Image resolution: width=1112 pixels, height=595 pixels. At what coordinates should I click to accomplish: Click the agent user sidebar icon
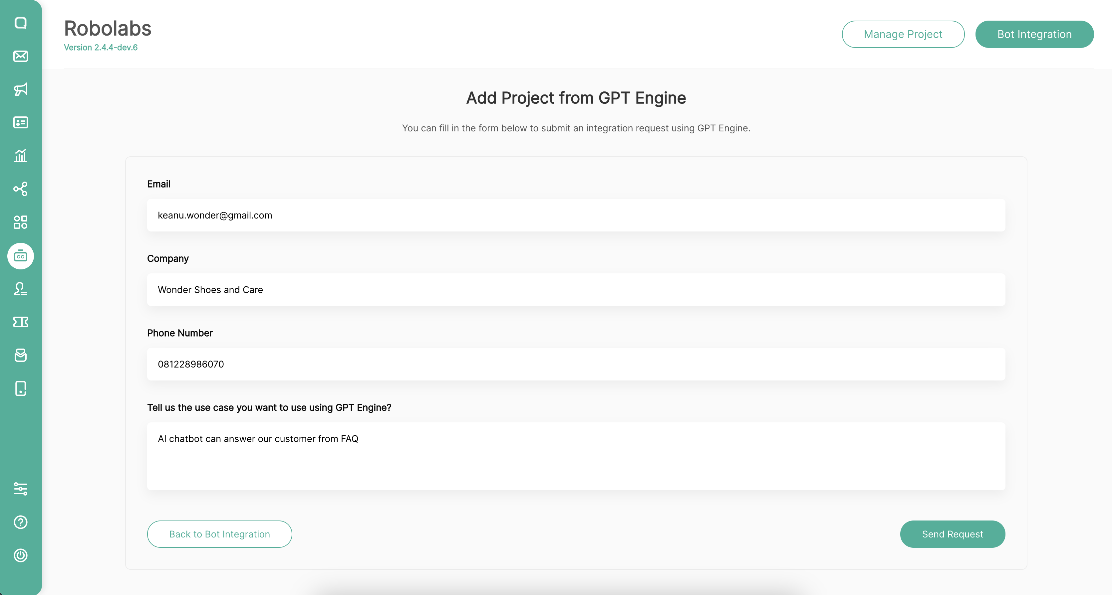click(x=20, y=289)
